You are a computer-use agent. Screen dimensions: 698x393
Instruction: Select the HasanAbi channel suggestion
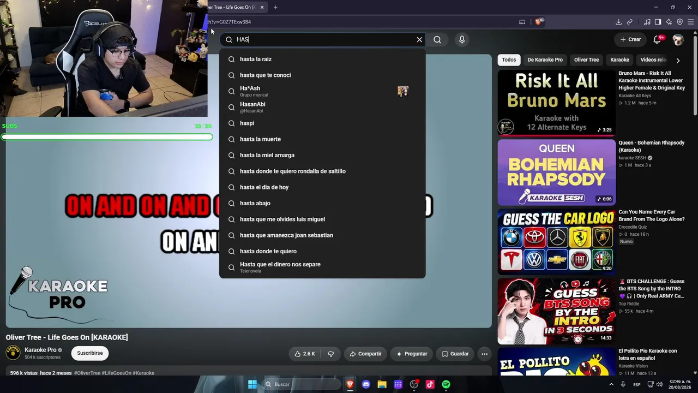322,107
